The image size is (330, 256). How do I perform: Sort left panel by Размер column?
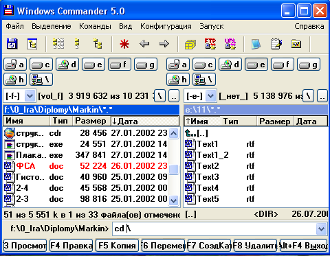91,121
